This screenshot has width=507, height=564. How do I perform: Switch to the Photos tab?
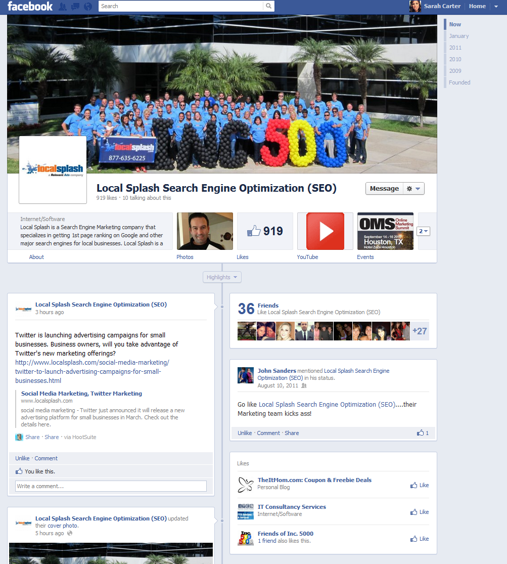(185, 256)
